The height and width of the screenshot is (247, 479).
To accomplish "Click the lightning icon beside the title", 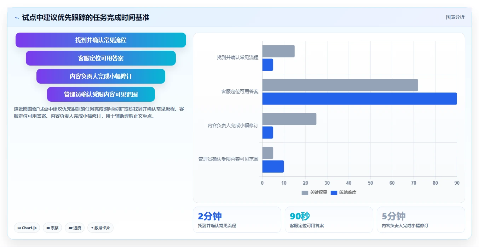I will click(x=17, y=18).
